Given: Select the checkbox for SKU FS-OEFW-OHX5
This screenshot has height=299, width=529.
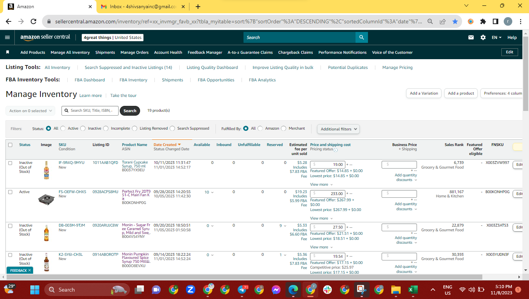Looking at the screenshot, I should [10, 192].
